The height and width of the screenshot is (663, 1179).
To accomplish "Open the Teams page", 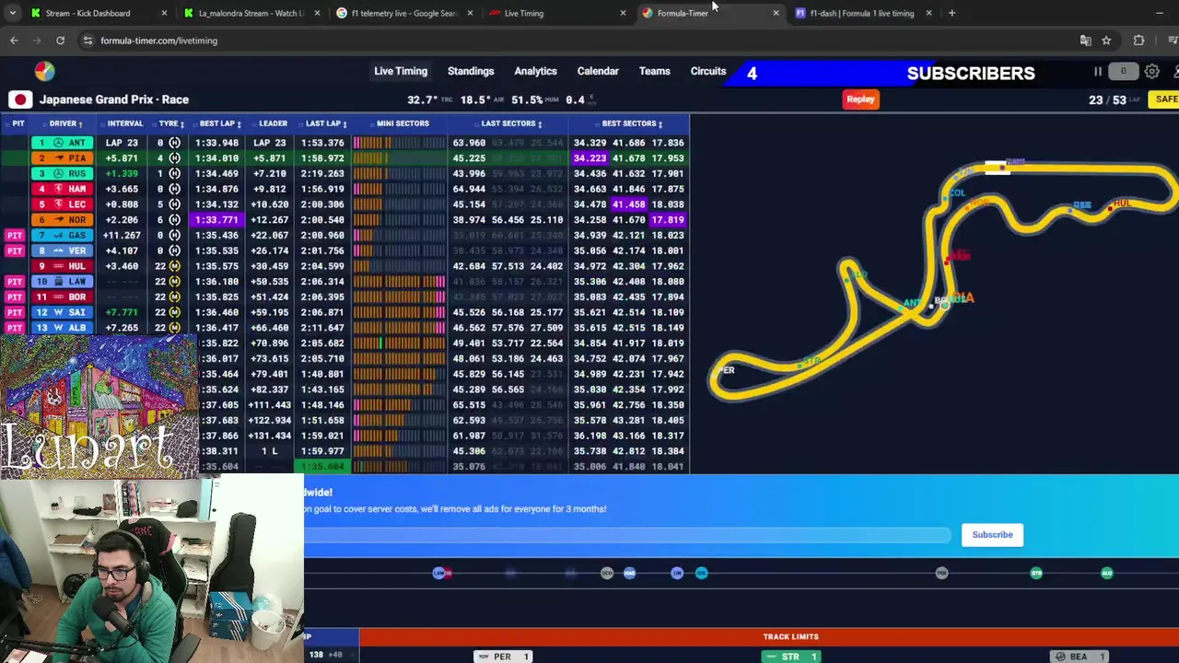I will (655, 71).
